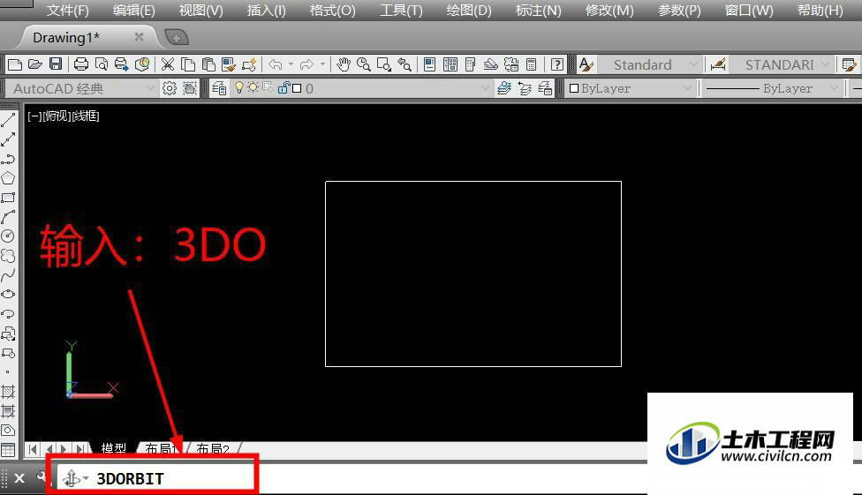This screenshot has height=495, width=862.
Task: Select the Revision Cloud tool
Action: [x=8, y=256]
